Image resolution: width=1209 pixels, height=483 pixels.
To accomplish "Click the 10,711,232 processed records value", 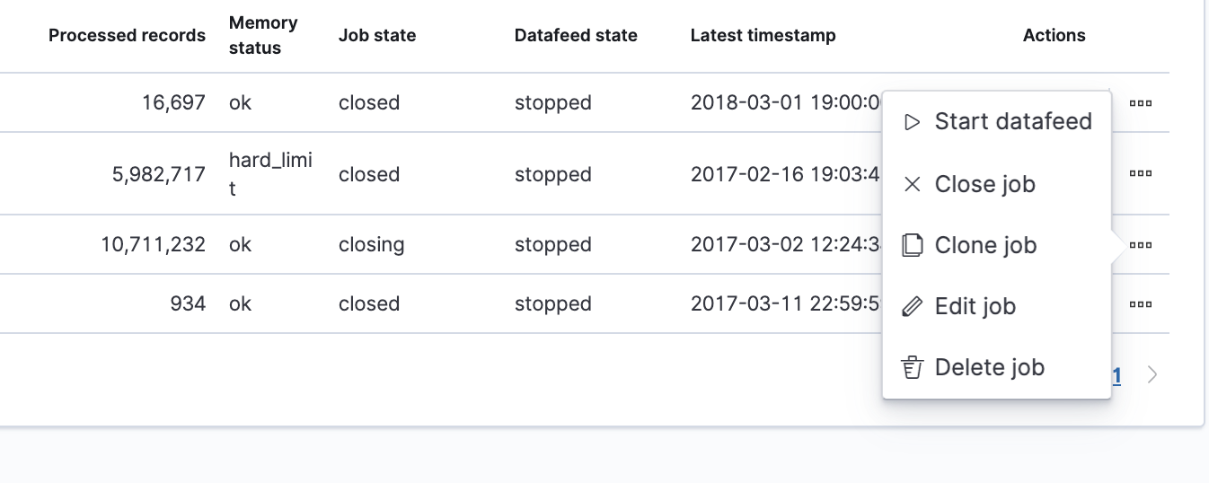I will click(x=153, y=244).
